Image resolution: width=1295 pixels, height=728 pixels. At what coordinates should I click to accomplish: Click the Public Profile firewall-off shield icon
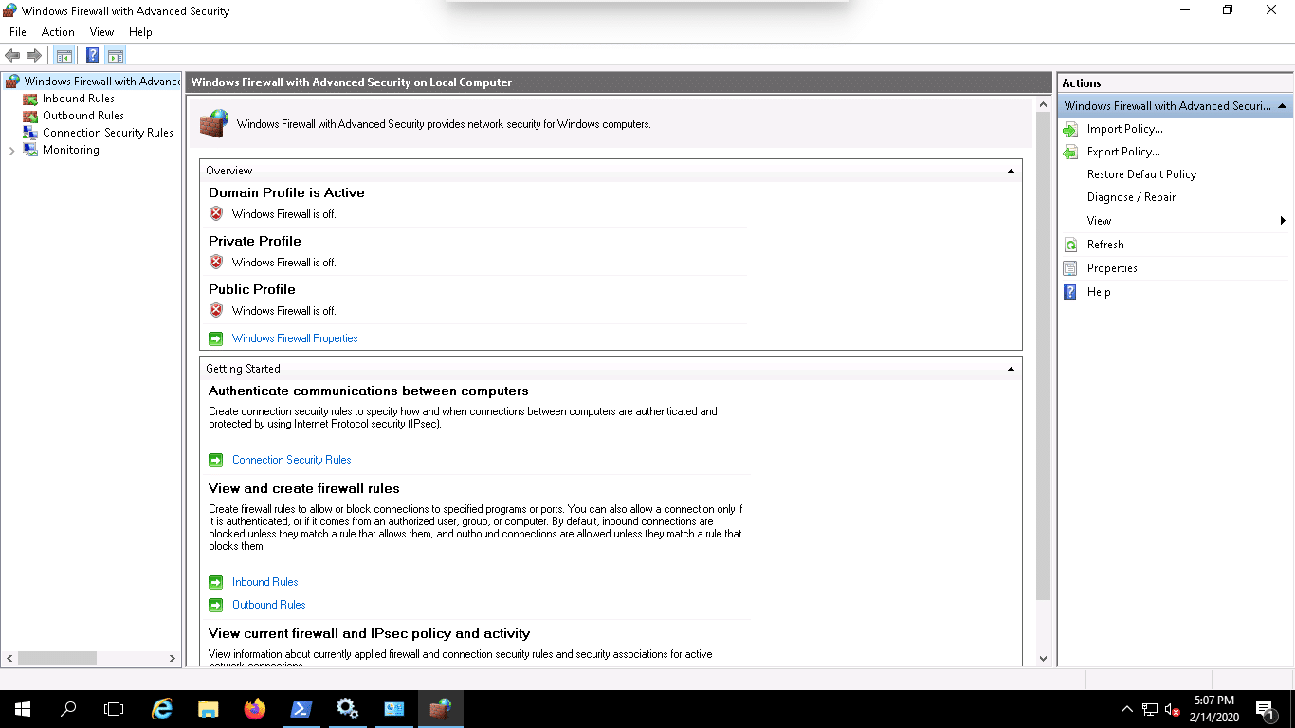pyautogui.click(x=216, y=311)
